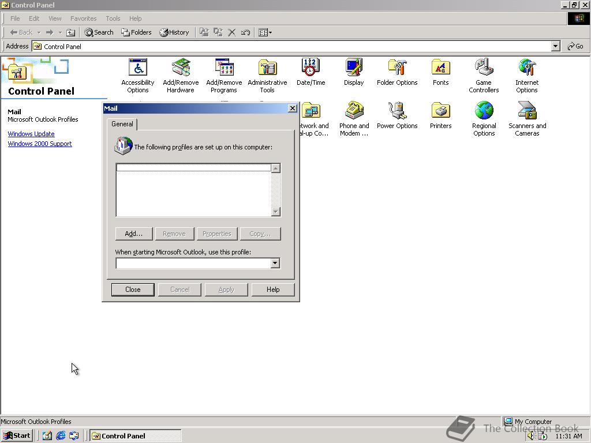Click the volume tray icon

531,436
